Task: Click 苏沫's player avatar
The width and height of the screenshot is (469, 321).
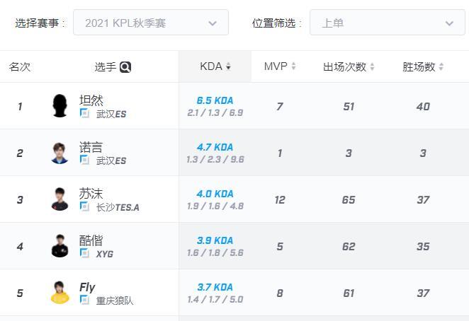Action: (x=60, y=199)
